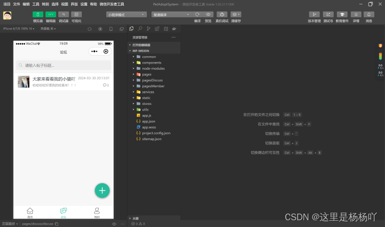Open the source control branch icon
This screenshot has width=385, height=227.
tap(149, 29)
